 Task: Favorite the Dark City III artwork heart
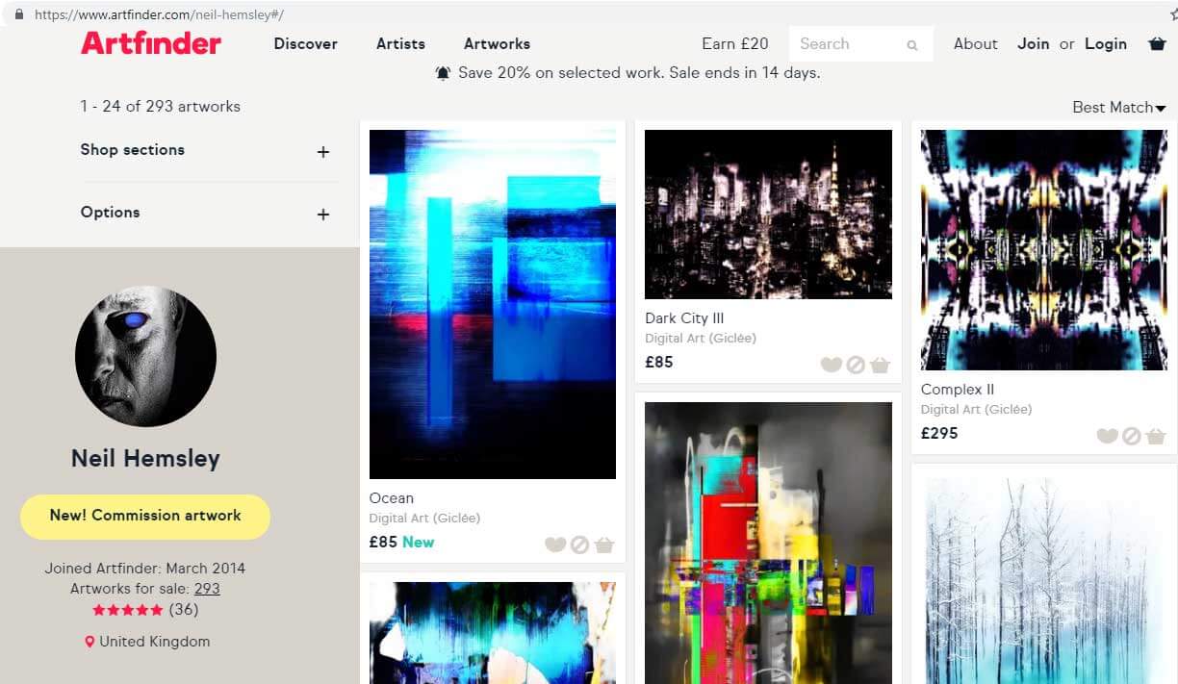pos(831,365)
